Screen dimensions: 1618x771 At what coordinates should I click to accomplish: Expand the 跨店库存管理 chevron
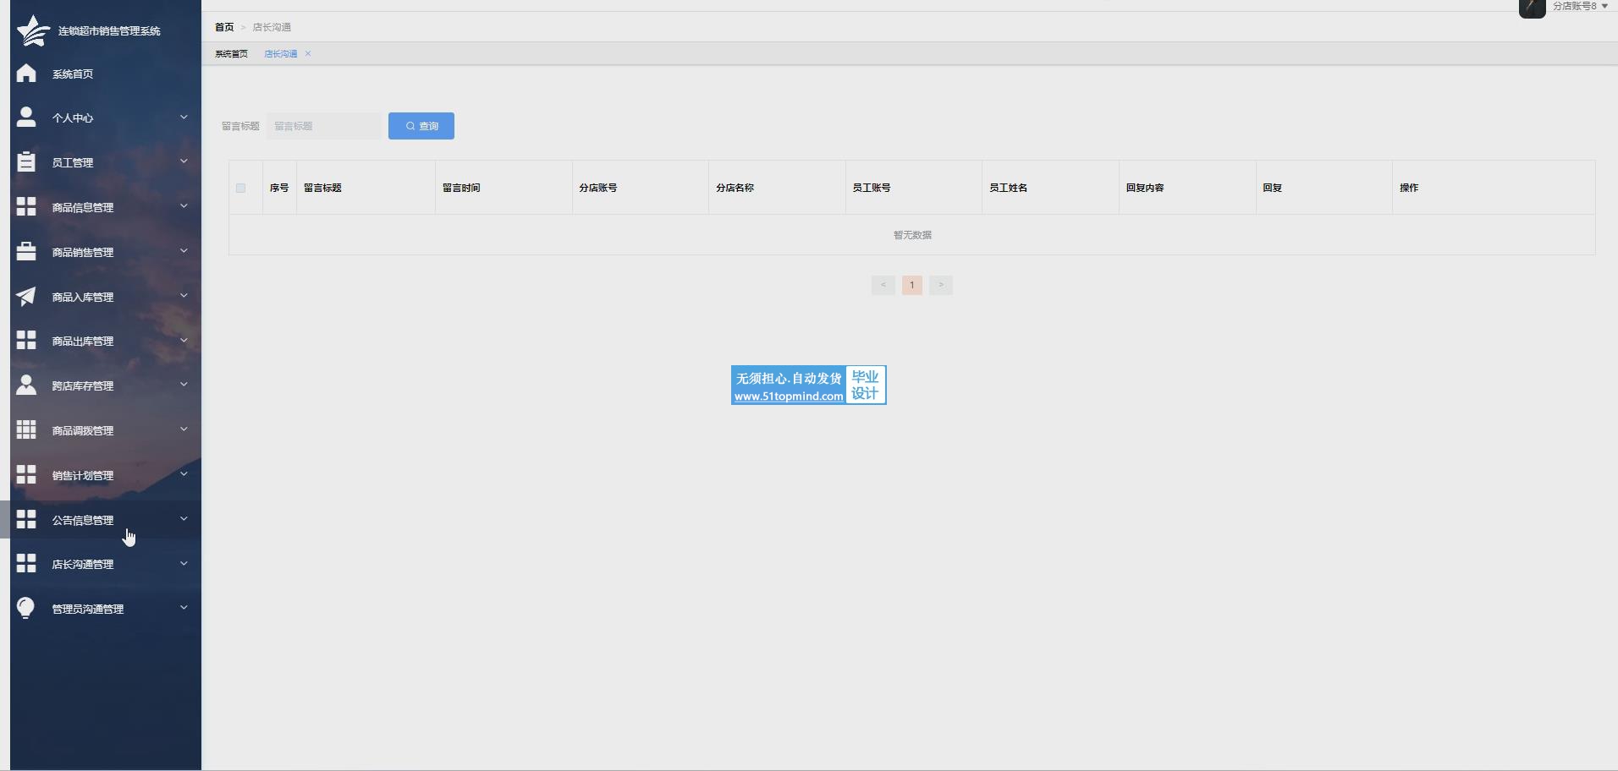(x=184, y=384)
